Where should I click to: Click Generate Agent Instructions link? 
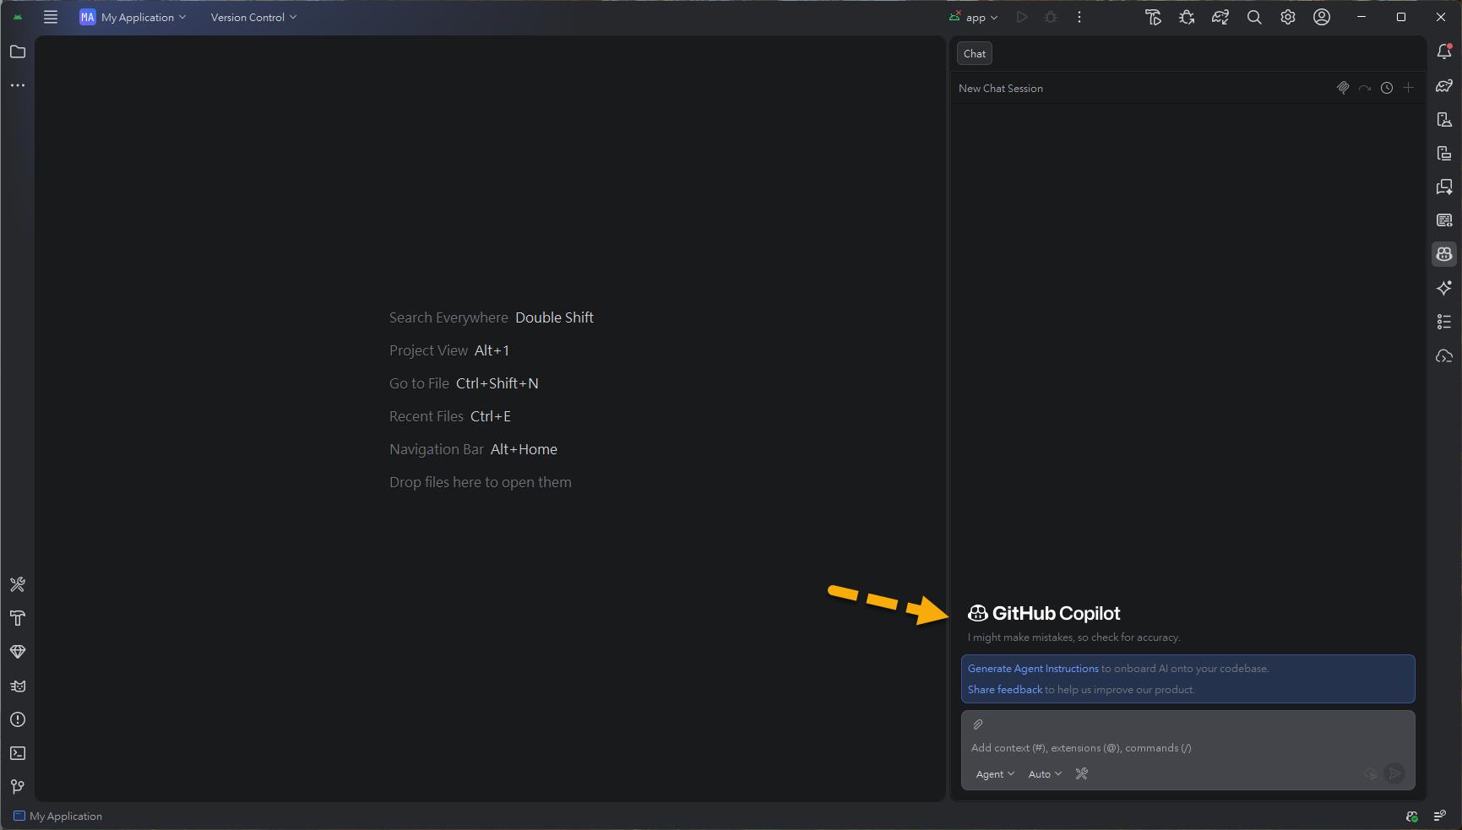1033,668
